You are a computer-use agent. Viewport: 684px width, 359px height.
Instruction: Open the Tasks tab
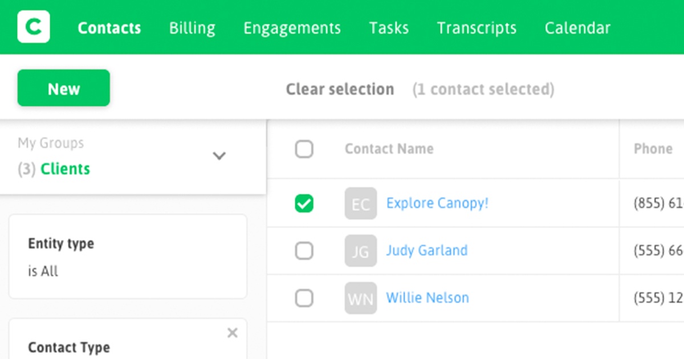(x=389, y=28)
